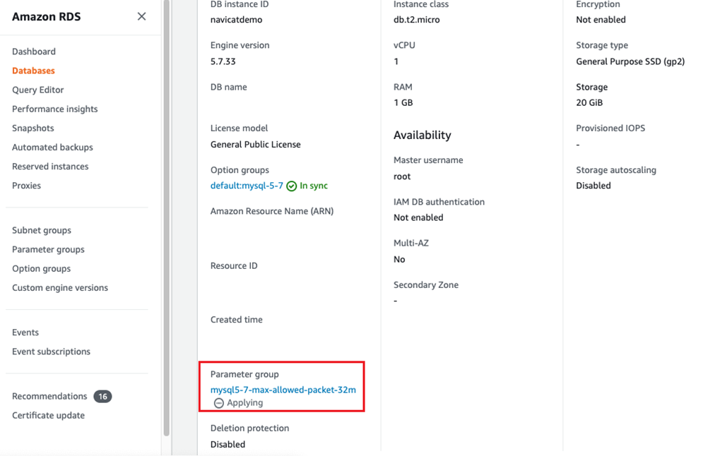This screenshot has width=720, height=456.
Task: Open the Snapshots section
Action: [x=33, y=128]
